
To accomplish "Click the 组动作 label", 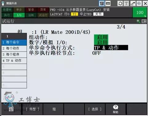I will click(x=38, y=37).
